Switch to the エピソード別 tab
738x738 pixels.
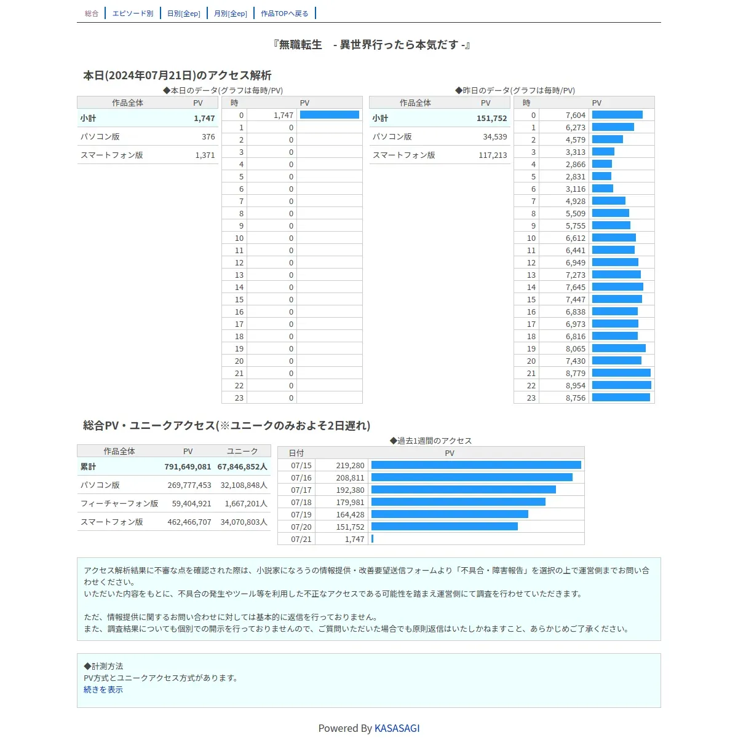coord(133,14)
